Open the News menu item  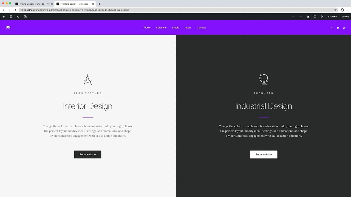[188, 28]
